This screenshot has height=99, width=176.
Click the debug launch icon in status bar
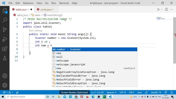[17, 92]
